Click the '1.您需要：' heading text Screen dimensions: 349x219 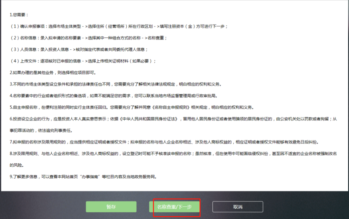click(19, 15)
